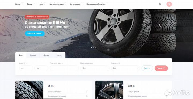Image resolution: width=193 pixels, height=99 pixels.
Task: Open the Штампованные диски link
Action: point(137,96)
